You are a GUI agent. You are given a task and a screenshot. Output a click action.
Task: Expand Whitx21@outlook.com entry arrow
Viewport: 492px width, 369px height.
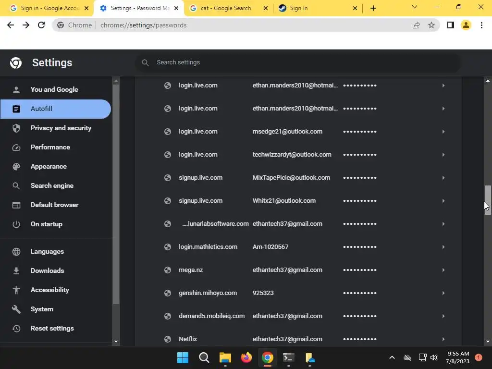pyautogui.click(x=443, y=200)
